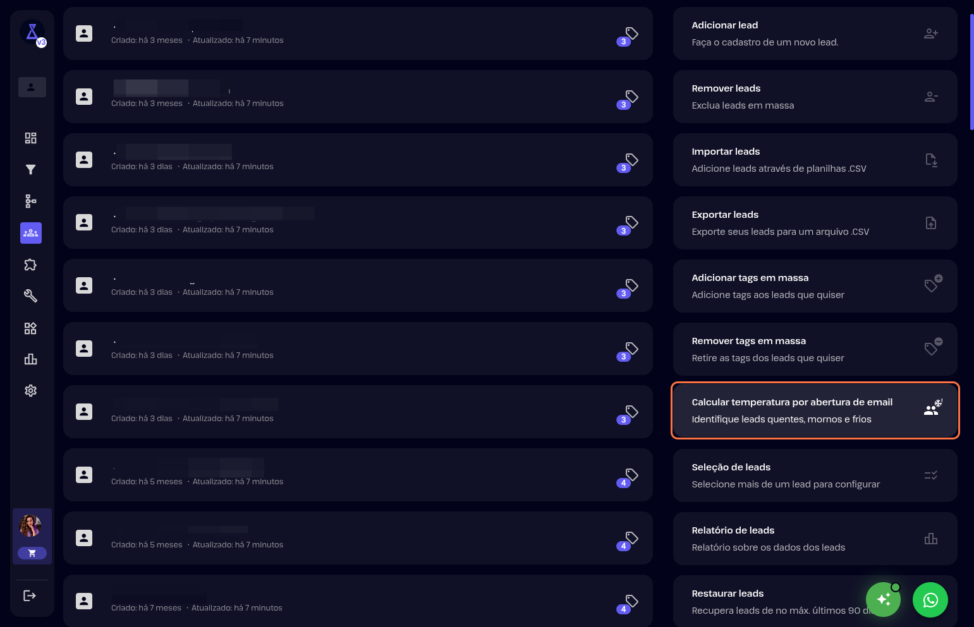Enable Seleção de leads mode
The width and height of the screenshot is (974, 627).
815,475
